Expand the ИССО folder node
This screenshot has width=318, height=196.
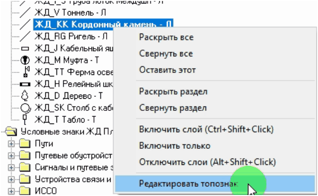tap(12, 190)
